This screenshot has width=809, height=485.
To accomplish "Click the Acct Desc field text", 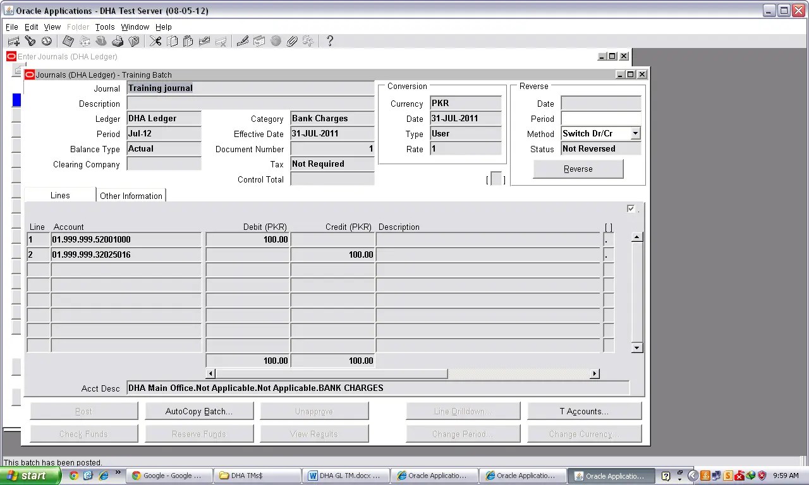I will (x=255, y=388).
